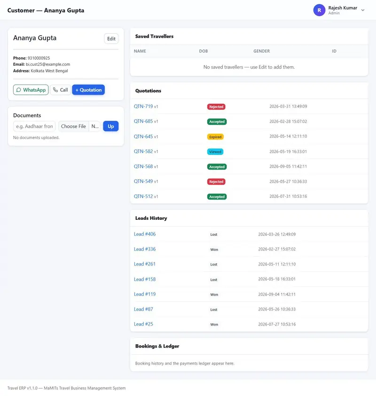
Task: Create a new quotation with + Quotation
Action: click(88, 90)
